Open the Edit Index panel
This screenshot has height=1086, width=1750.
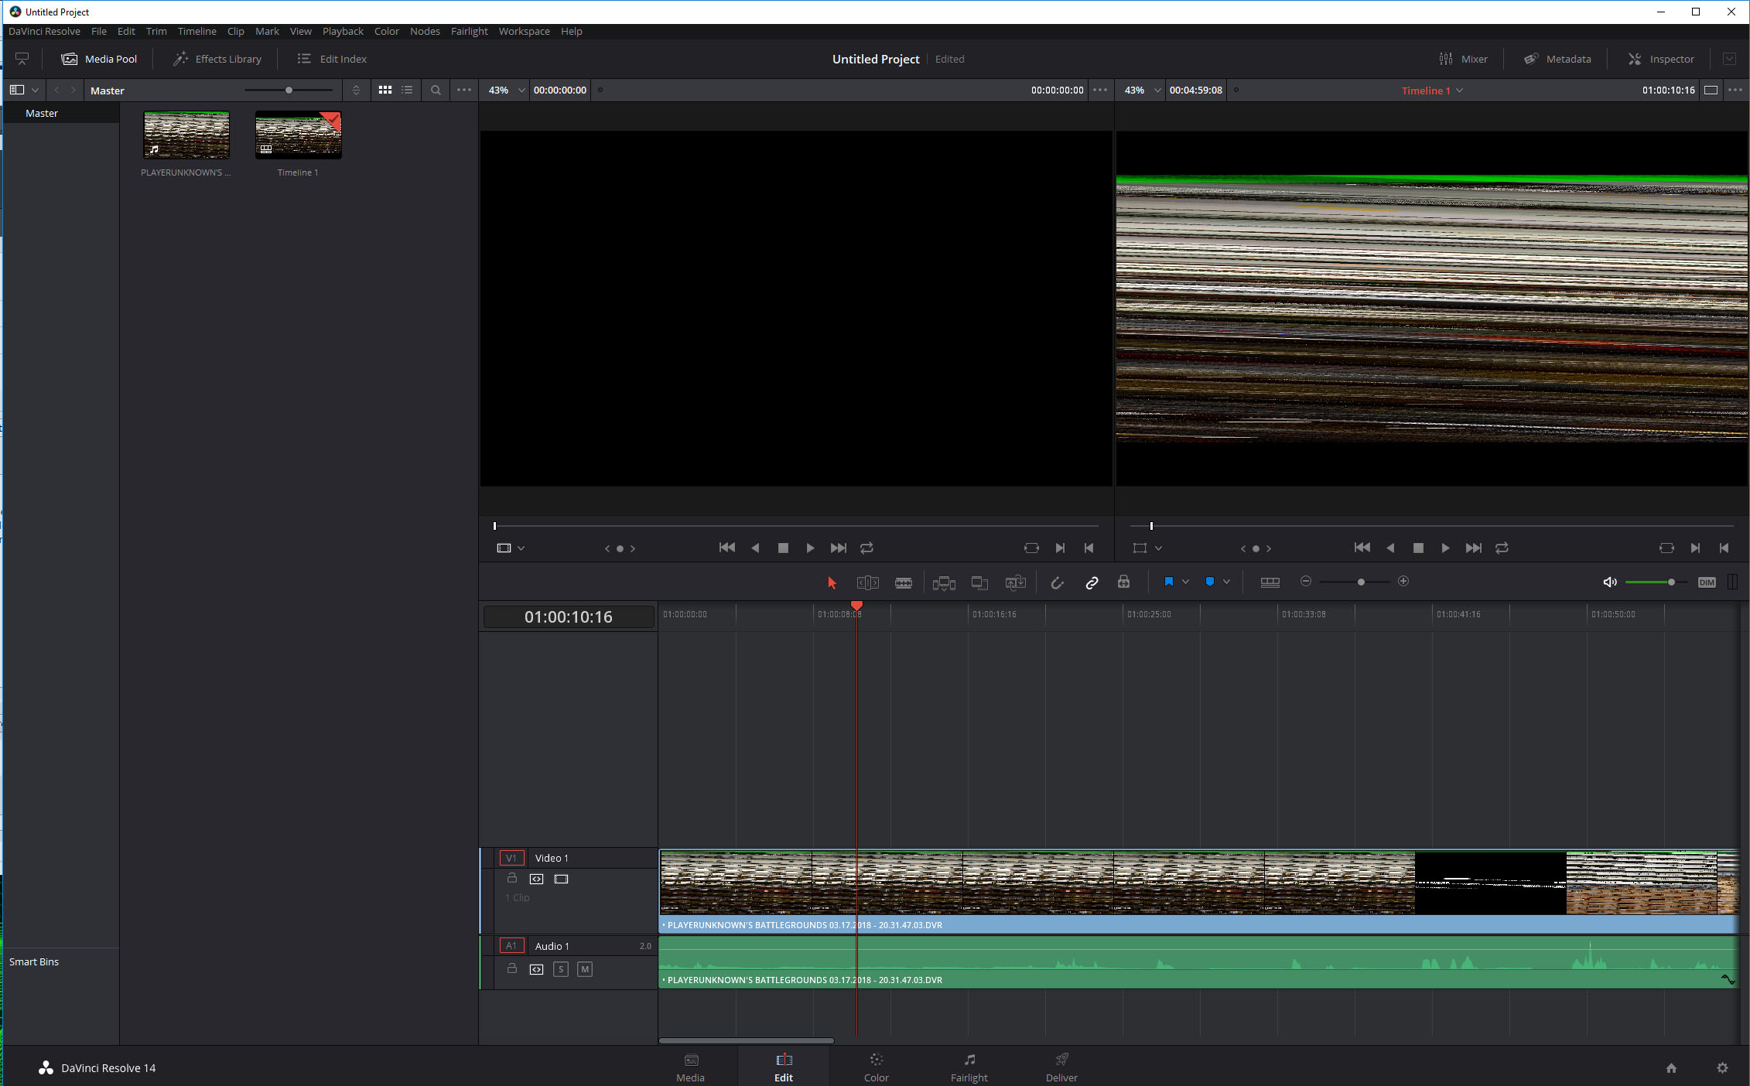click(333, 59)
